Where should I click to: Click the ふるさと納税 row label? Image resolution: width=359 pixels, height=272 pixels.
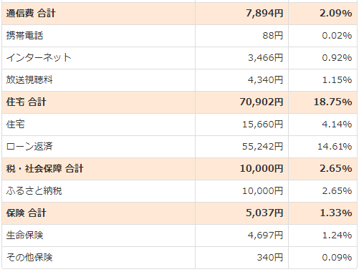pyautogui.click(x=34, y=191)
